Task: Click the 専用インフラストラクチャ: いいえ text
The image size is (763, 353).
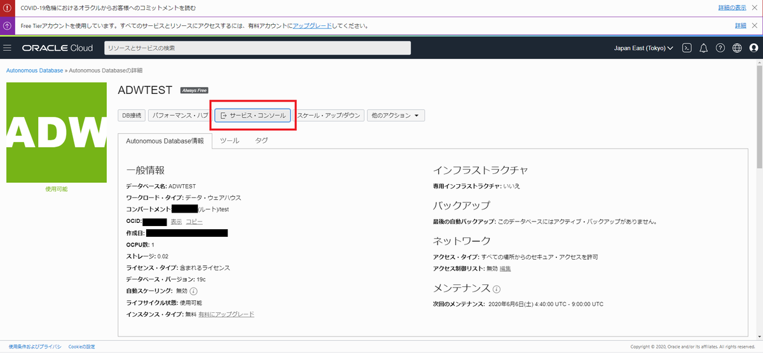Action: (476, 187)
